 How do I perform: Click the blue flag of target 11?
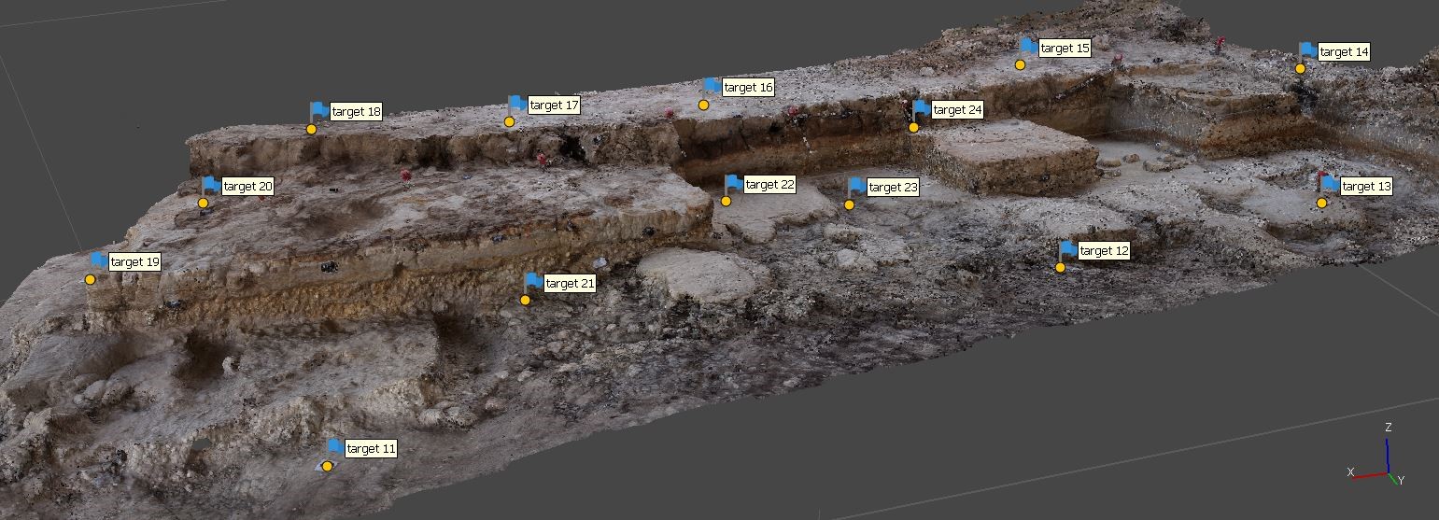pyautogui.click(x=334, y=447)
